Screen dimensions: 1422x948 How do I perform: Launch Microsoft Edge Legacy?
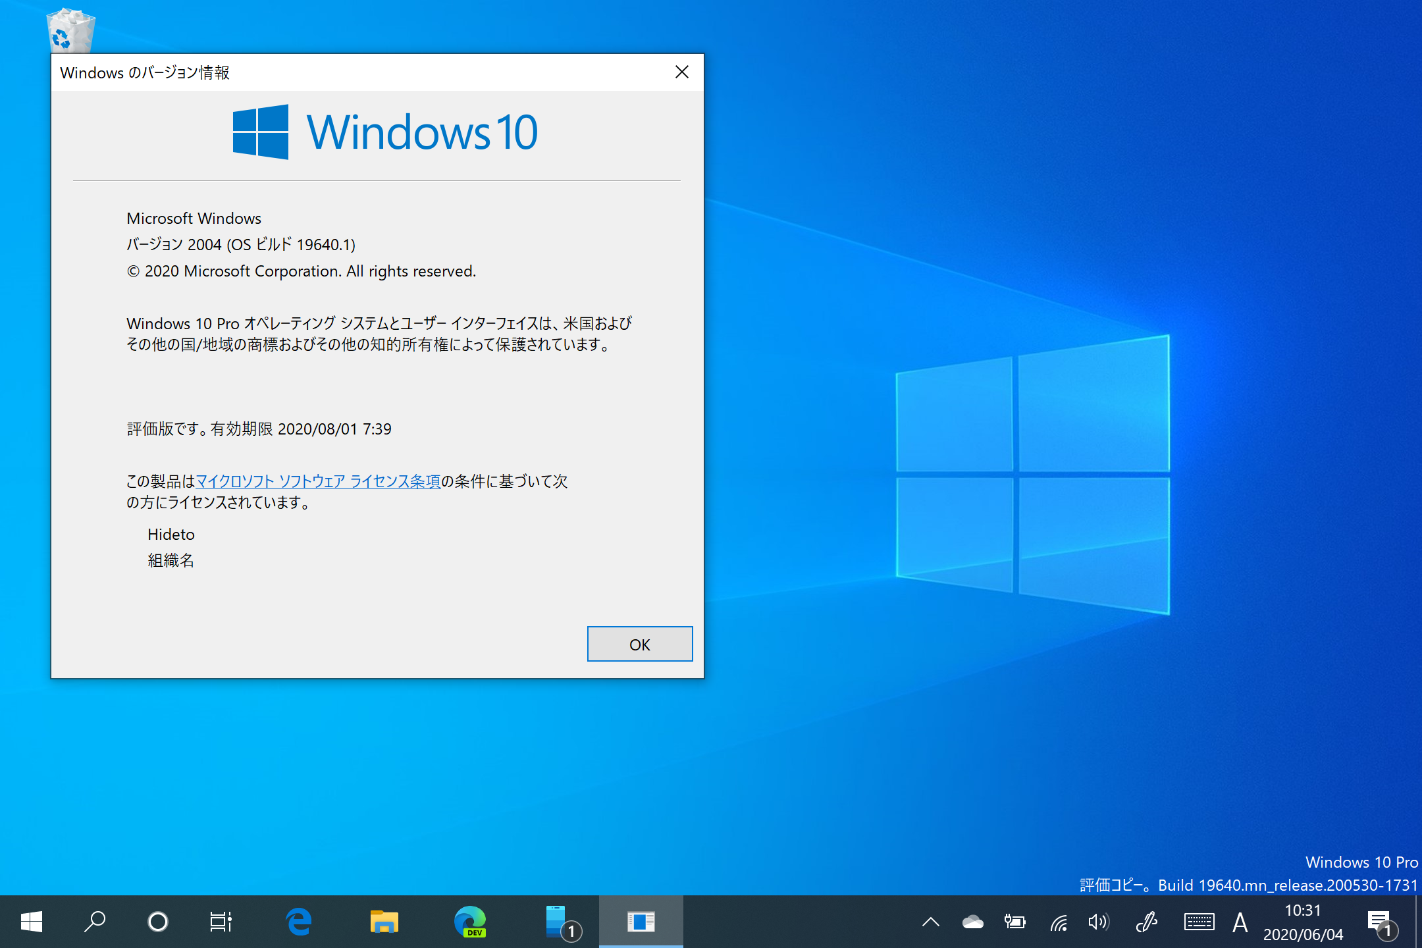(x=298, y=921)
